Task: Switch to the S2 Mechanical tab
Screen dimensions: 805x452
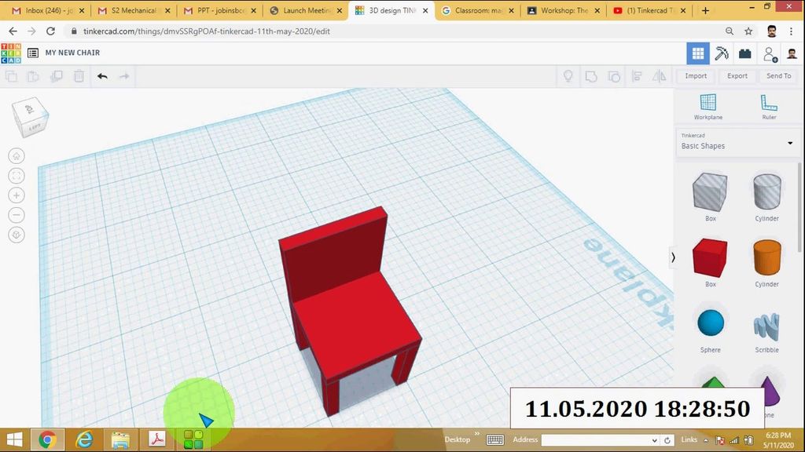Action: 134,10
